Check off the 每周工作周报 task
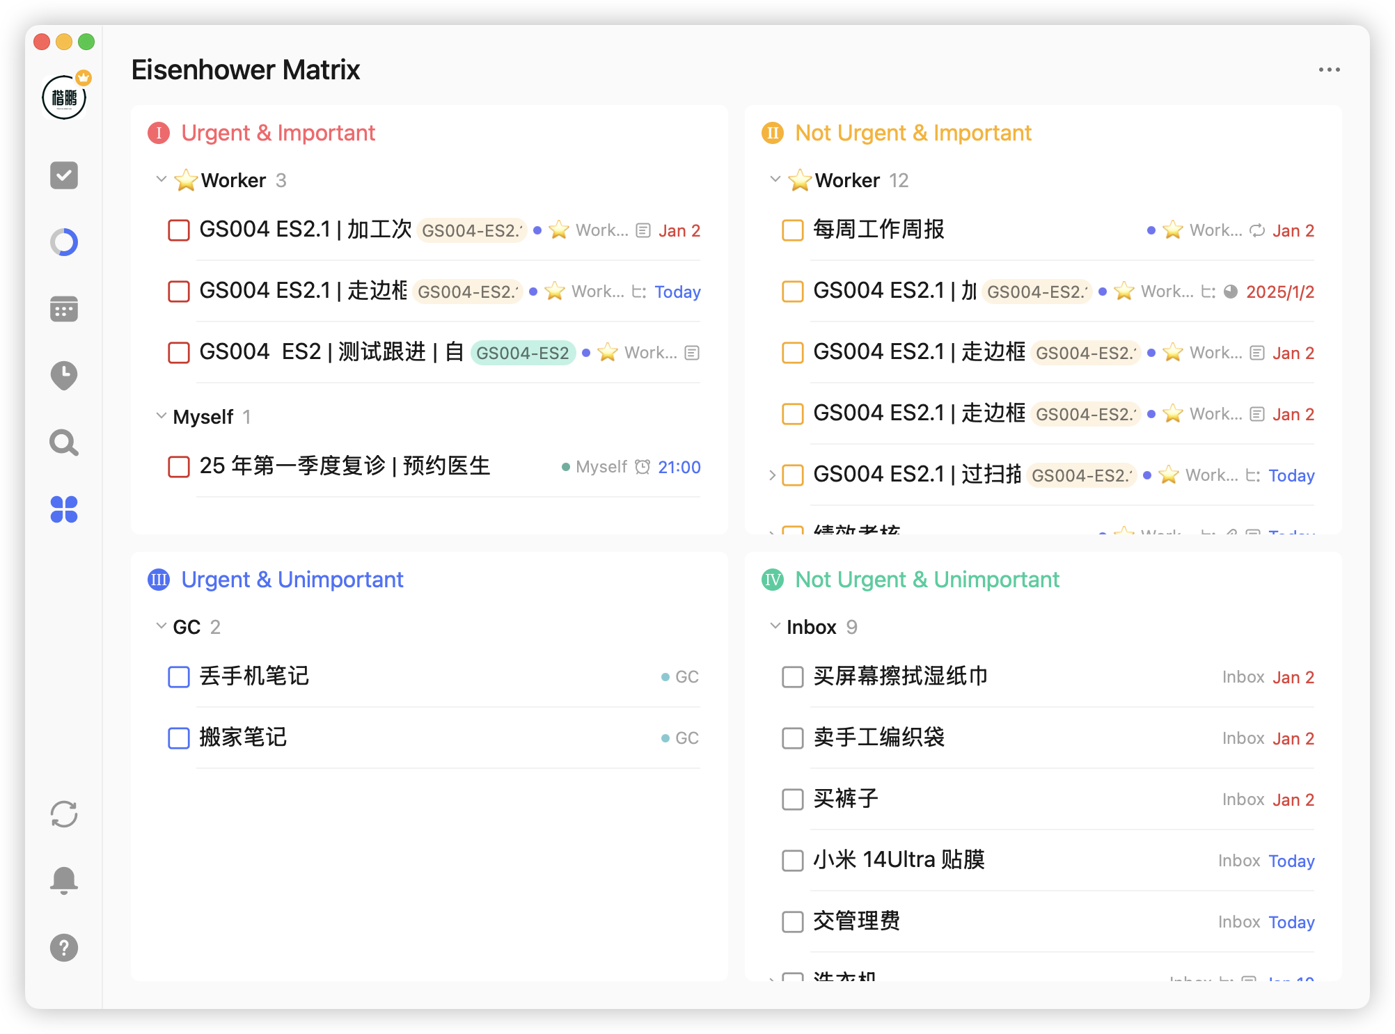The width and height of the screenshot is (1395, 1034). 792,230
